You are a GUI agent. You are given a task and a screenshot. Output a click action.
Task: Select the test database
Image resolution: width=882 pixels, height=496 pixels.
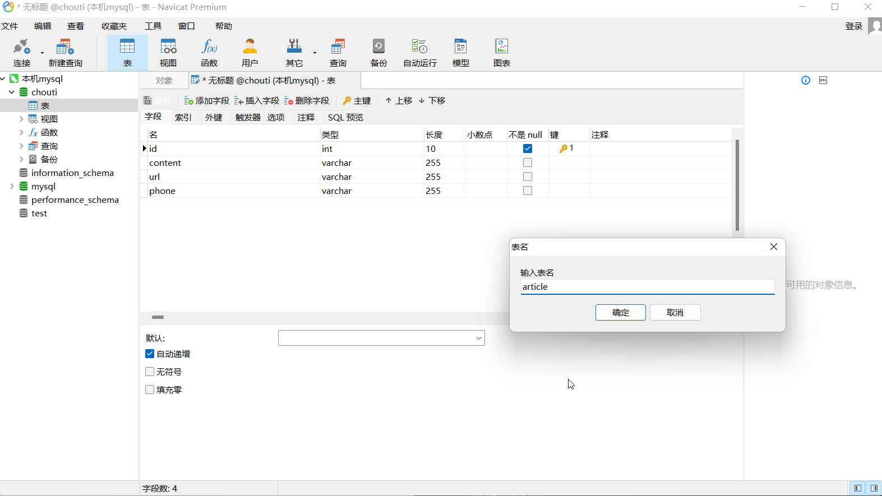[39, 213]
